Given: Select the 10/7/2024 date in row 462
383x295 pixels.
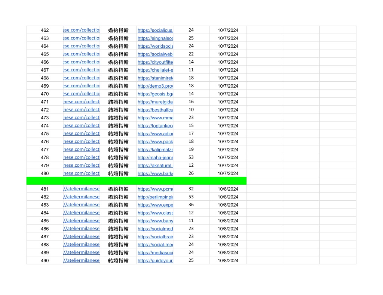Looking at the screenshot, I should [228, 30].
